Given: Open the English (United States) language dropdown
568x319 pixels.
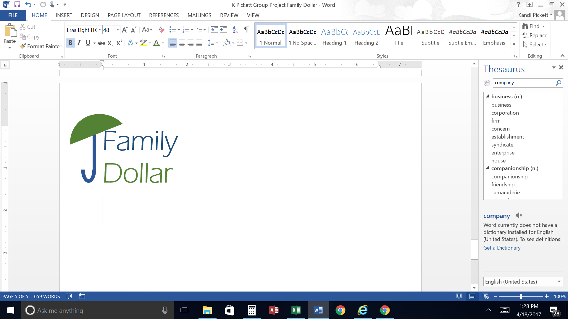Looking at the screenshot, I should click(559, 281).
